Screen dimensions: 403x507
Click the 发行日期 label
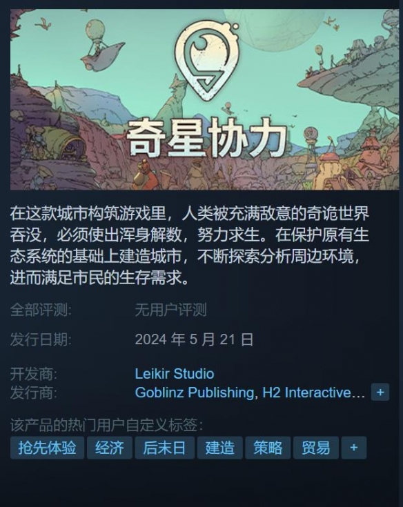pos(41,339)
